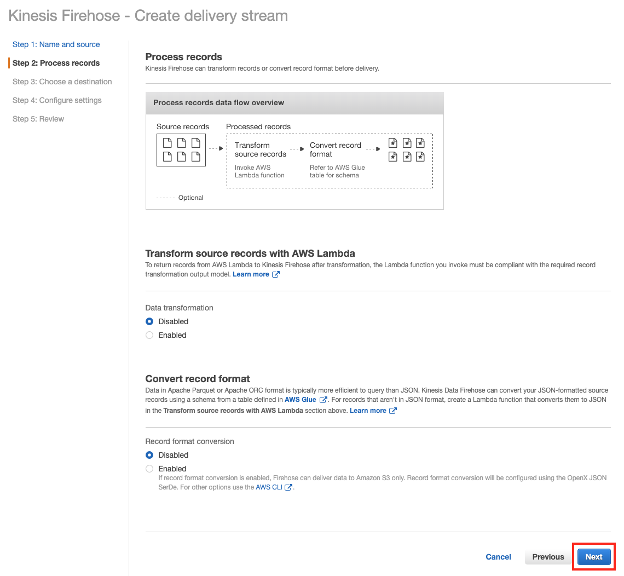Viewport: 624px width, 576px height.
Task: Open the AWS Glue link
Action: pos(300,400)
